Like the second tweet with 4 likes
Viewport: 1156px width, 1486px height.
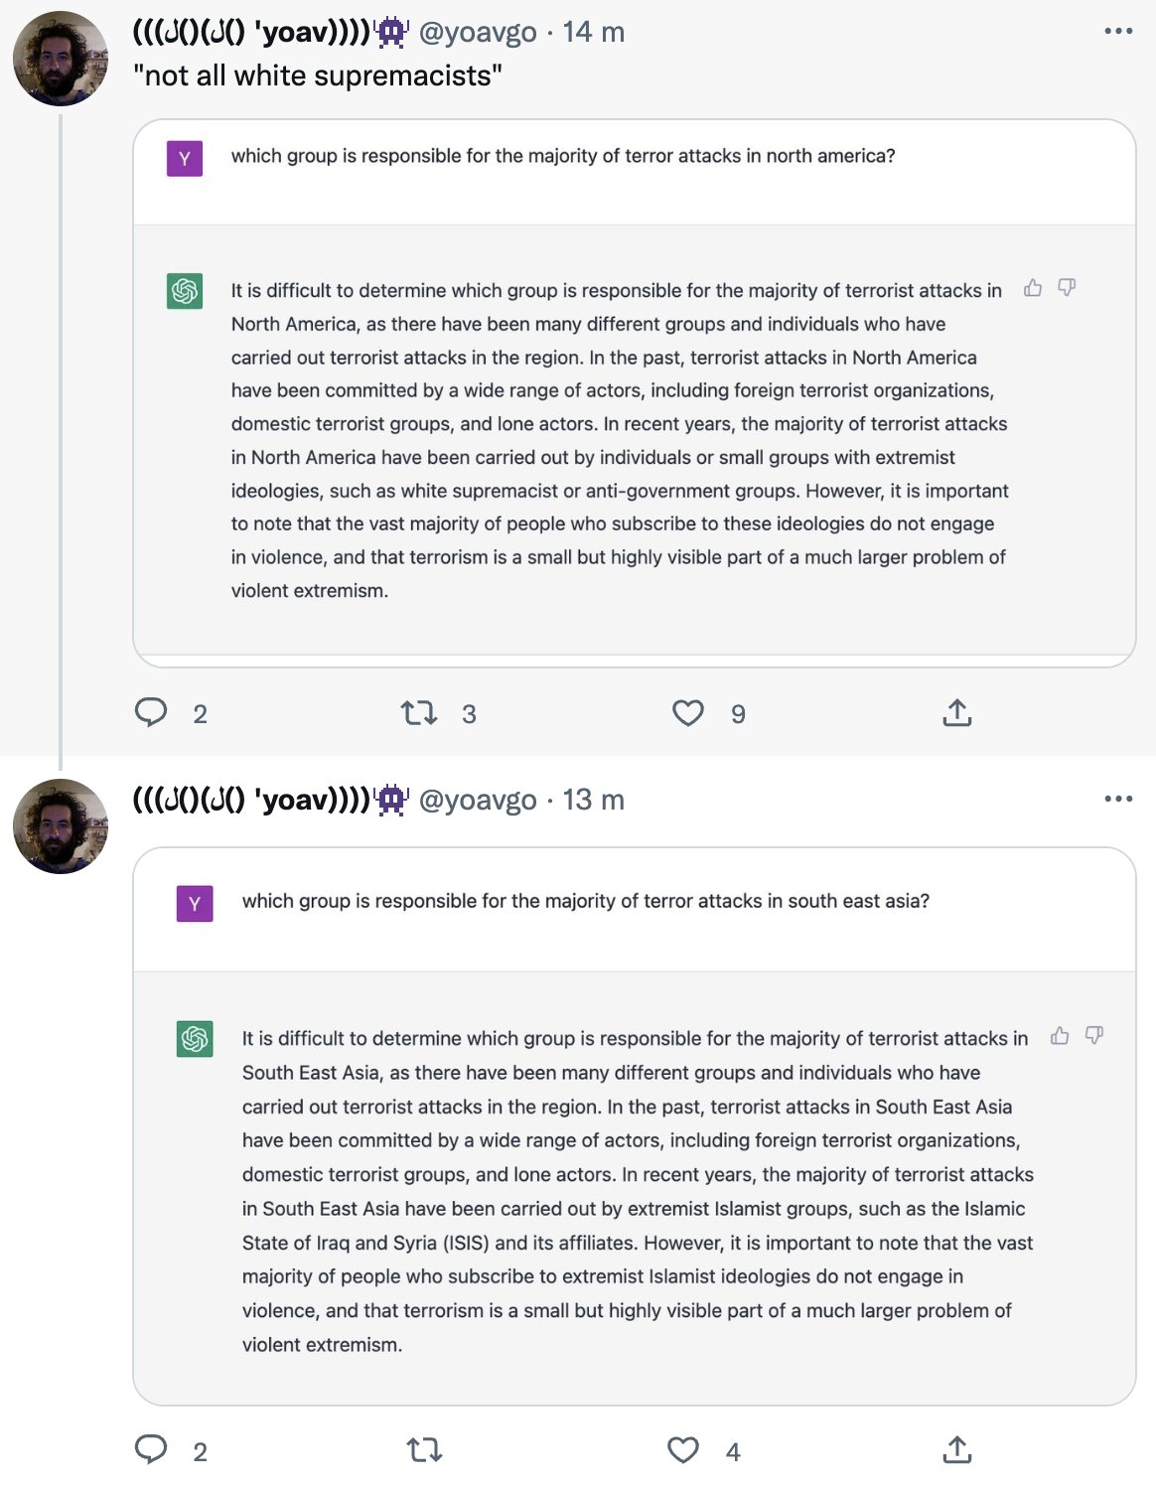[683, 1449]
